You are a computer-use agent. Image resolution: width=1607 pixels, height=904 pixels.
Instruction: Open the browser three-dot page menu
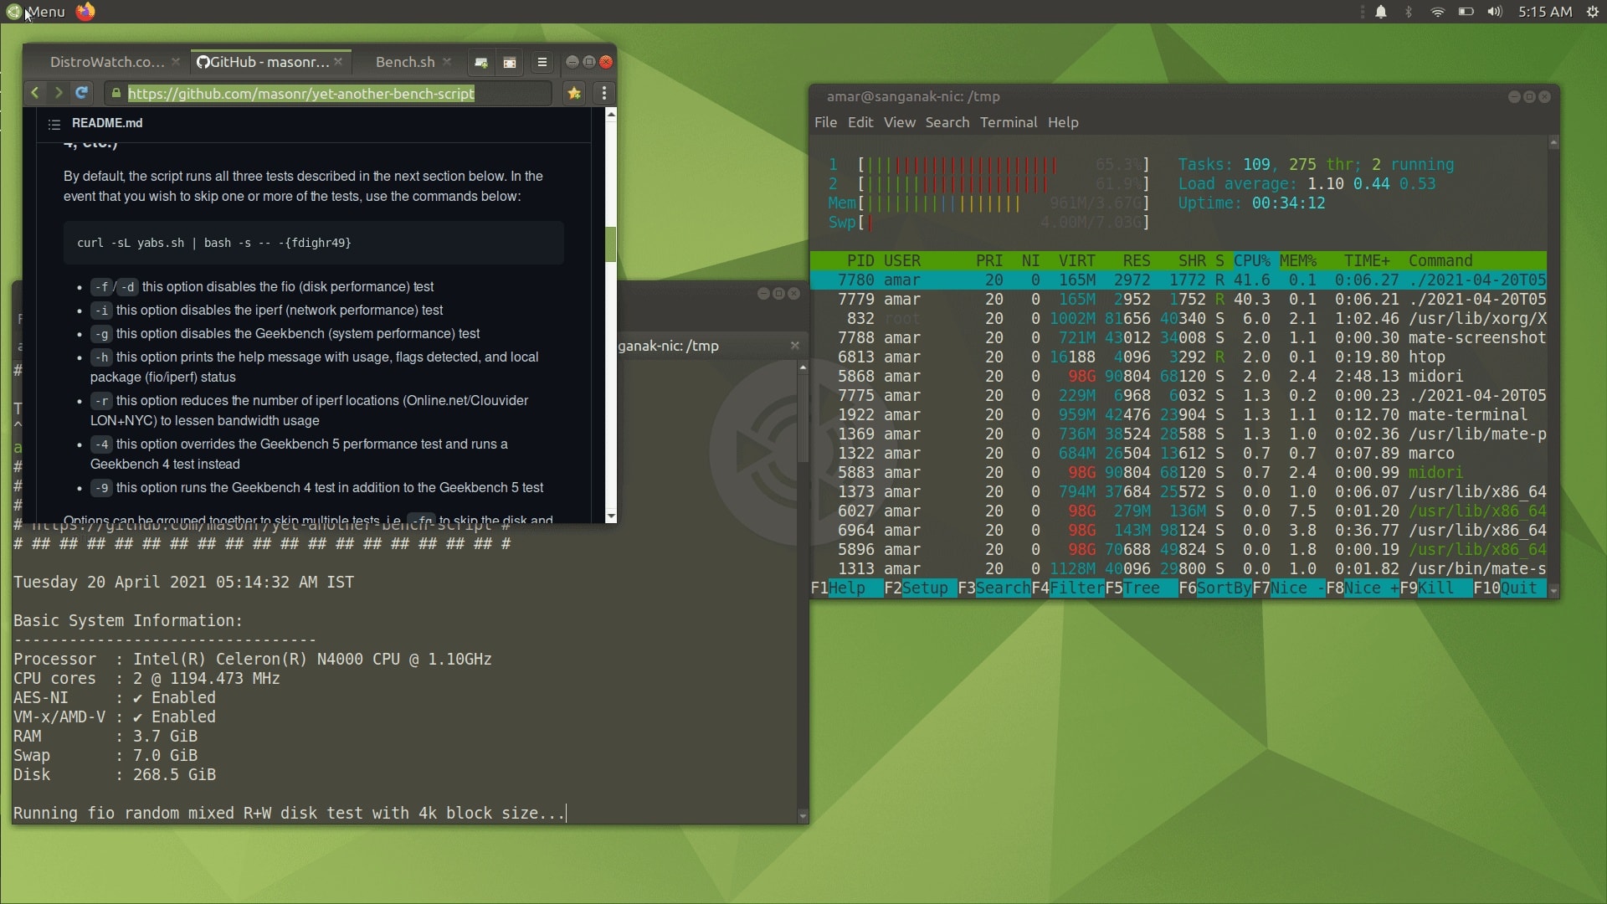pos(603,93)
